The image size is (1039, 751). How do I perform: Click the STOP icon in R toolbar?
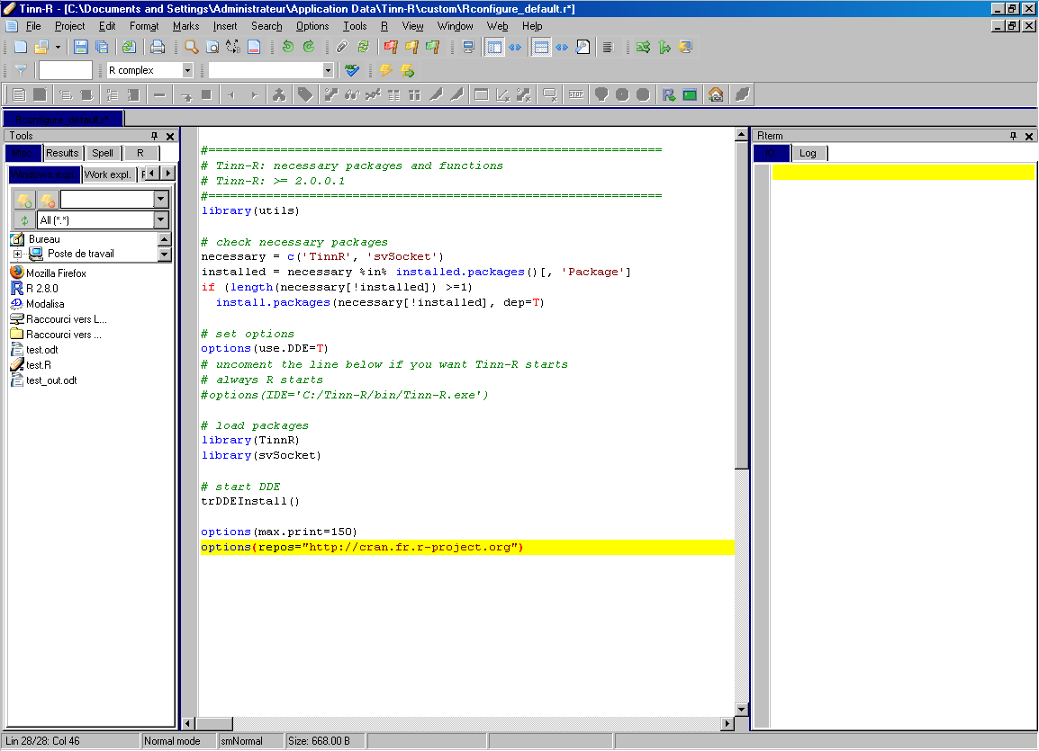tap(576, 94)
